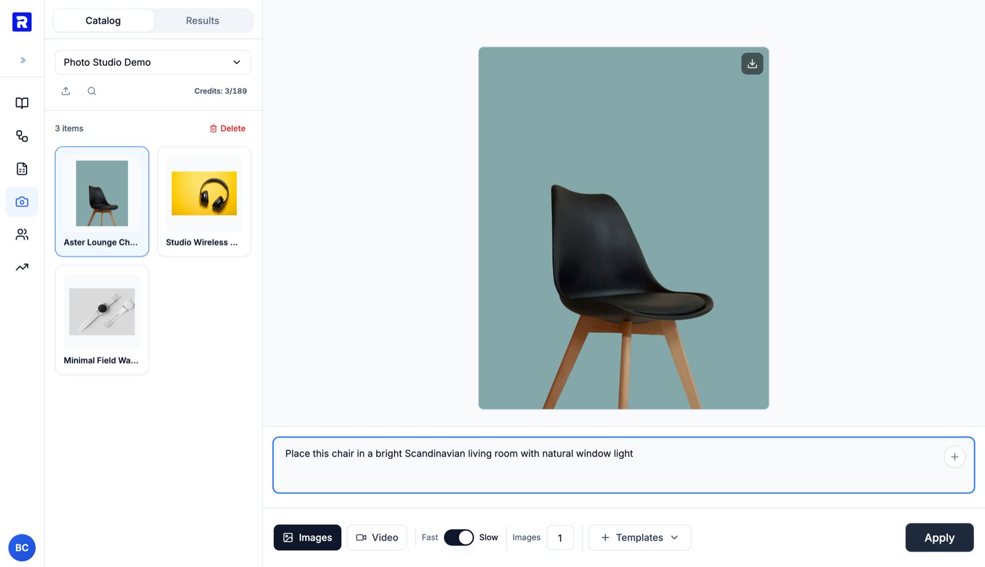The width and height of the screenshot is (985, 567).
Task: Click the upload icon below catalog selector
Action: pyautogui.click(x=66, y=91)
